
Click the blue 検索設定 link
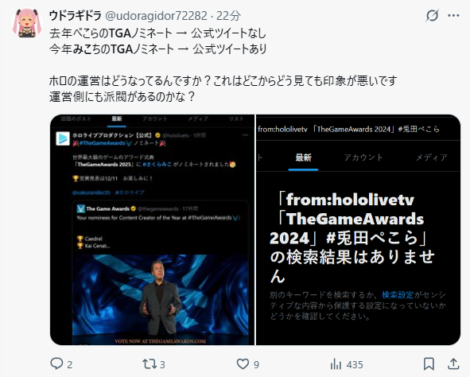pyautogui.click(x=398, y=295)
